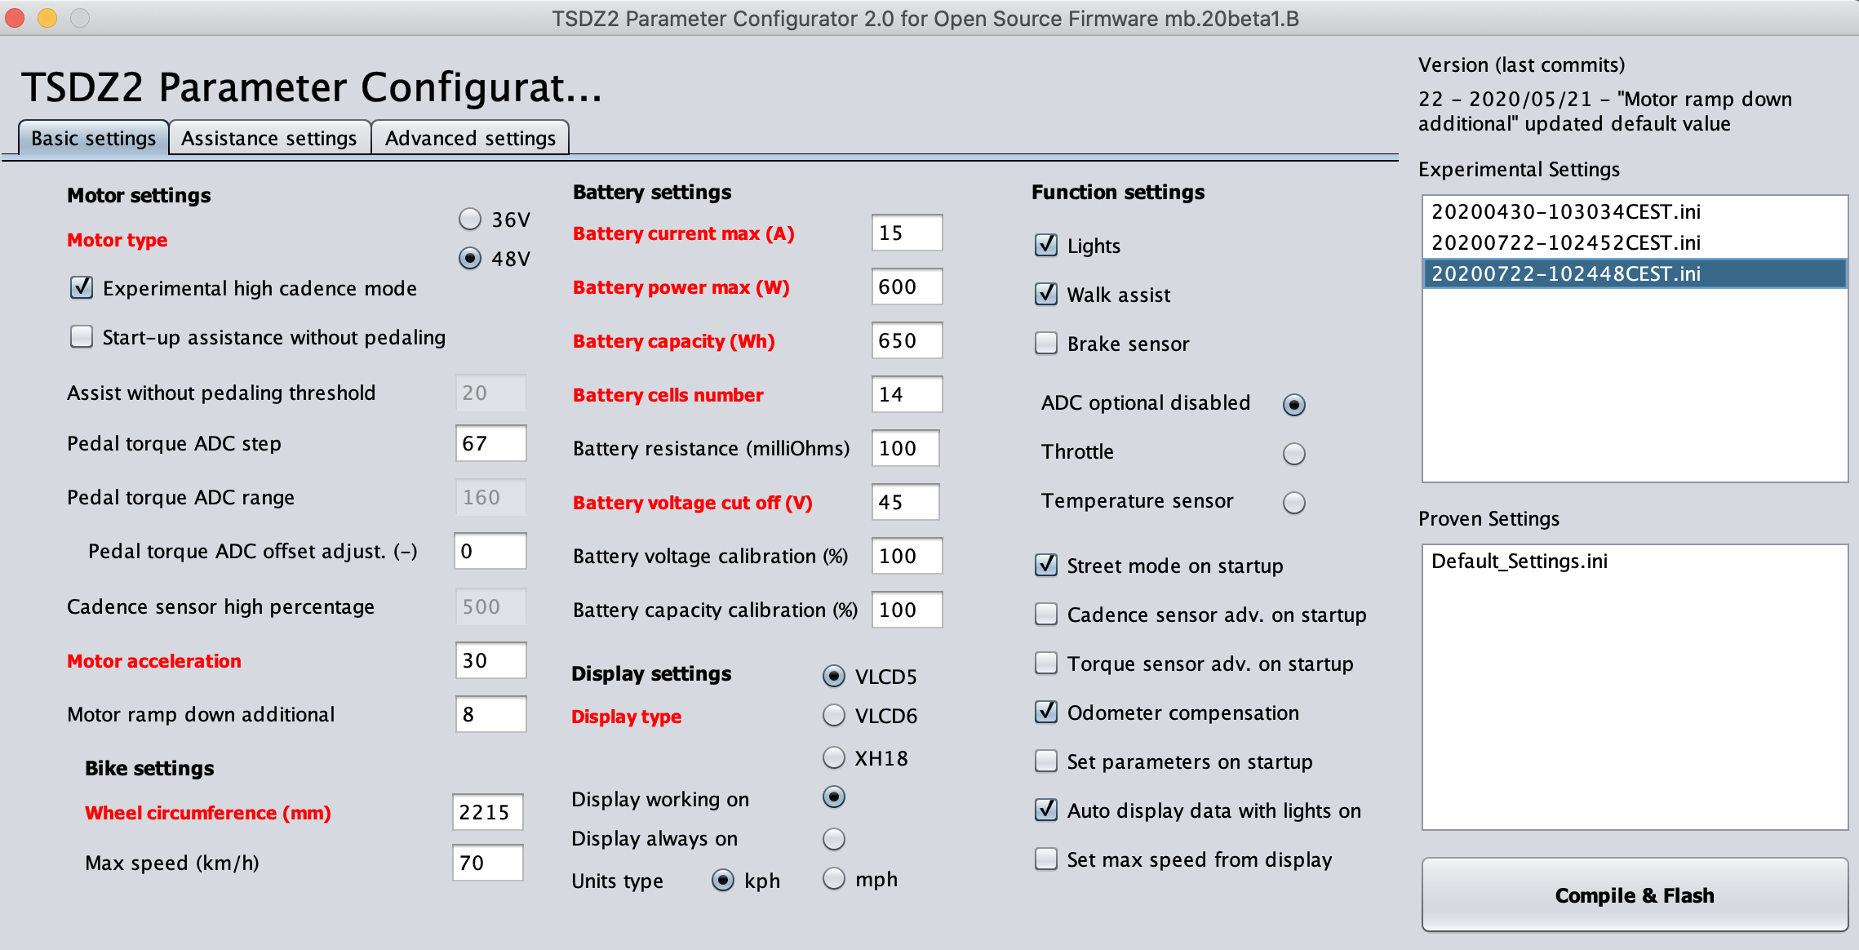
Task: Enable Start-up assistance without pedaling
Action: [82, 336]
